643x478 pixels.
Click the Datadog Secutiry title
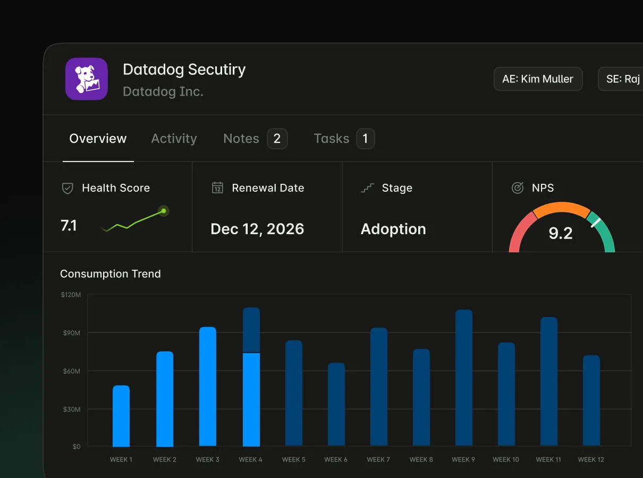[184, 70]
